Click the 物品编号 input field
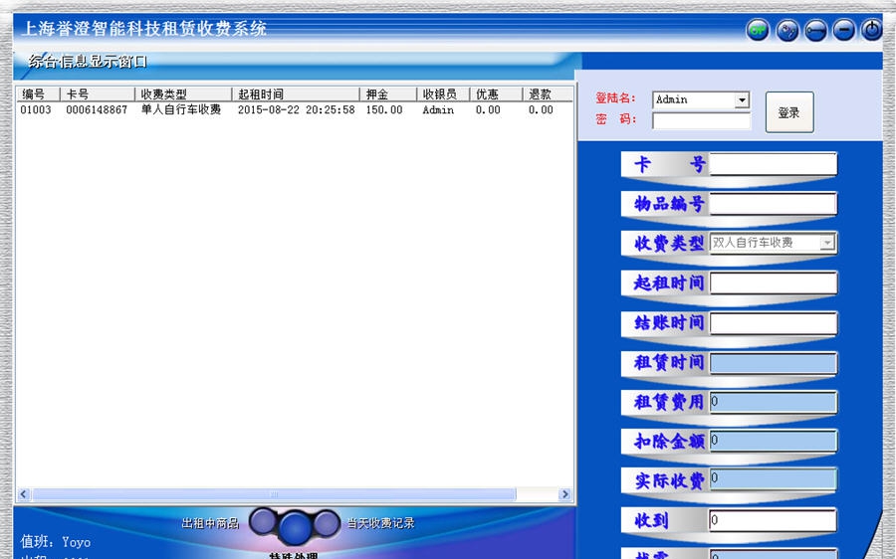Image resolution: width=896 pixels, height=559 pixels. pos(774,203)
